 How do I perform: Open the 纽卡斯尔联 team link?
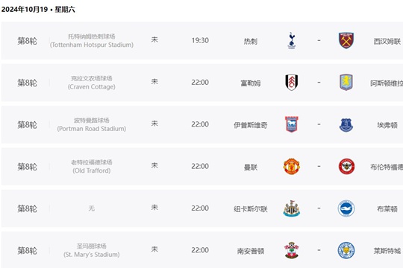tap(250, 209)
